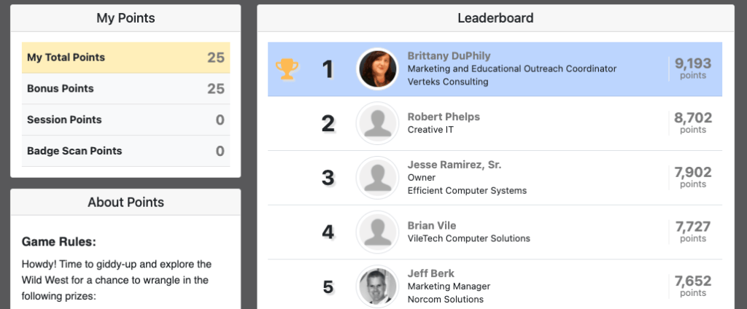The width and height of the screenshot is (747, 309).
Task: Select the Robert Phelps name link
Action: pos(444,117)
